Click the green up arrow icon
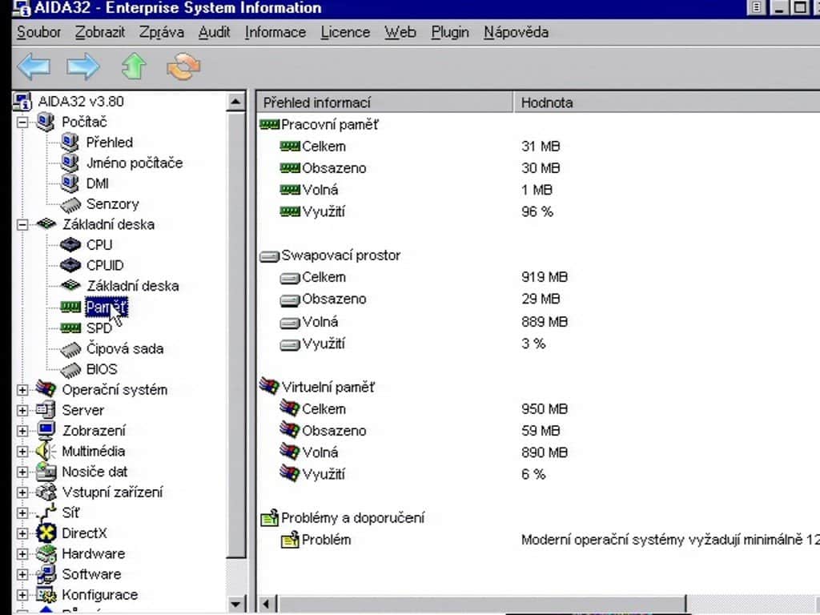 (x=134, y=66)
